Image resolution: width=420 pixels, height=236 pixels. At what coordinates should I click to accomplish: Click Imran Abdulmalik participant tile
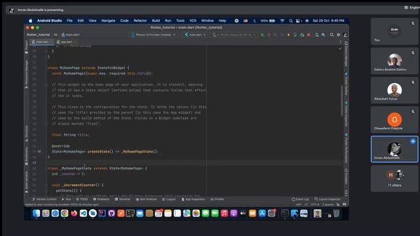pyautogui.click(x=394, y=149)
